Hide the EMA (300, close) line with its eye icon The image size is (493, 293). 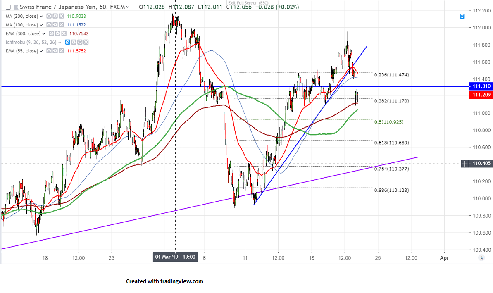coord(52,33)
